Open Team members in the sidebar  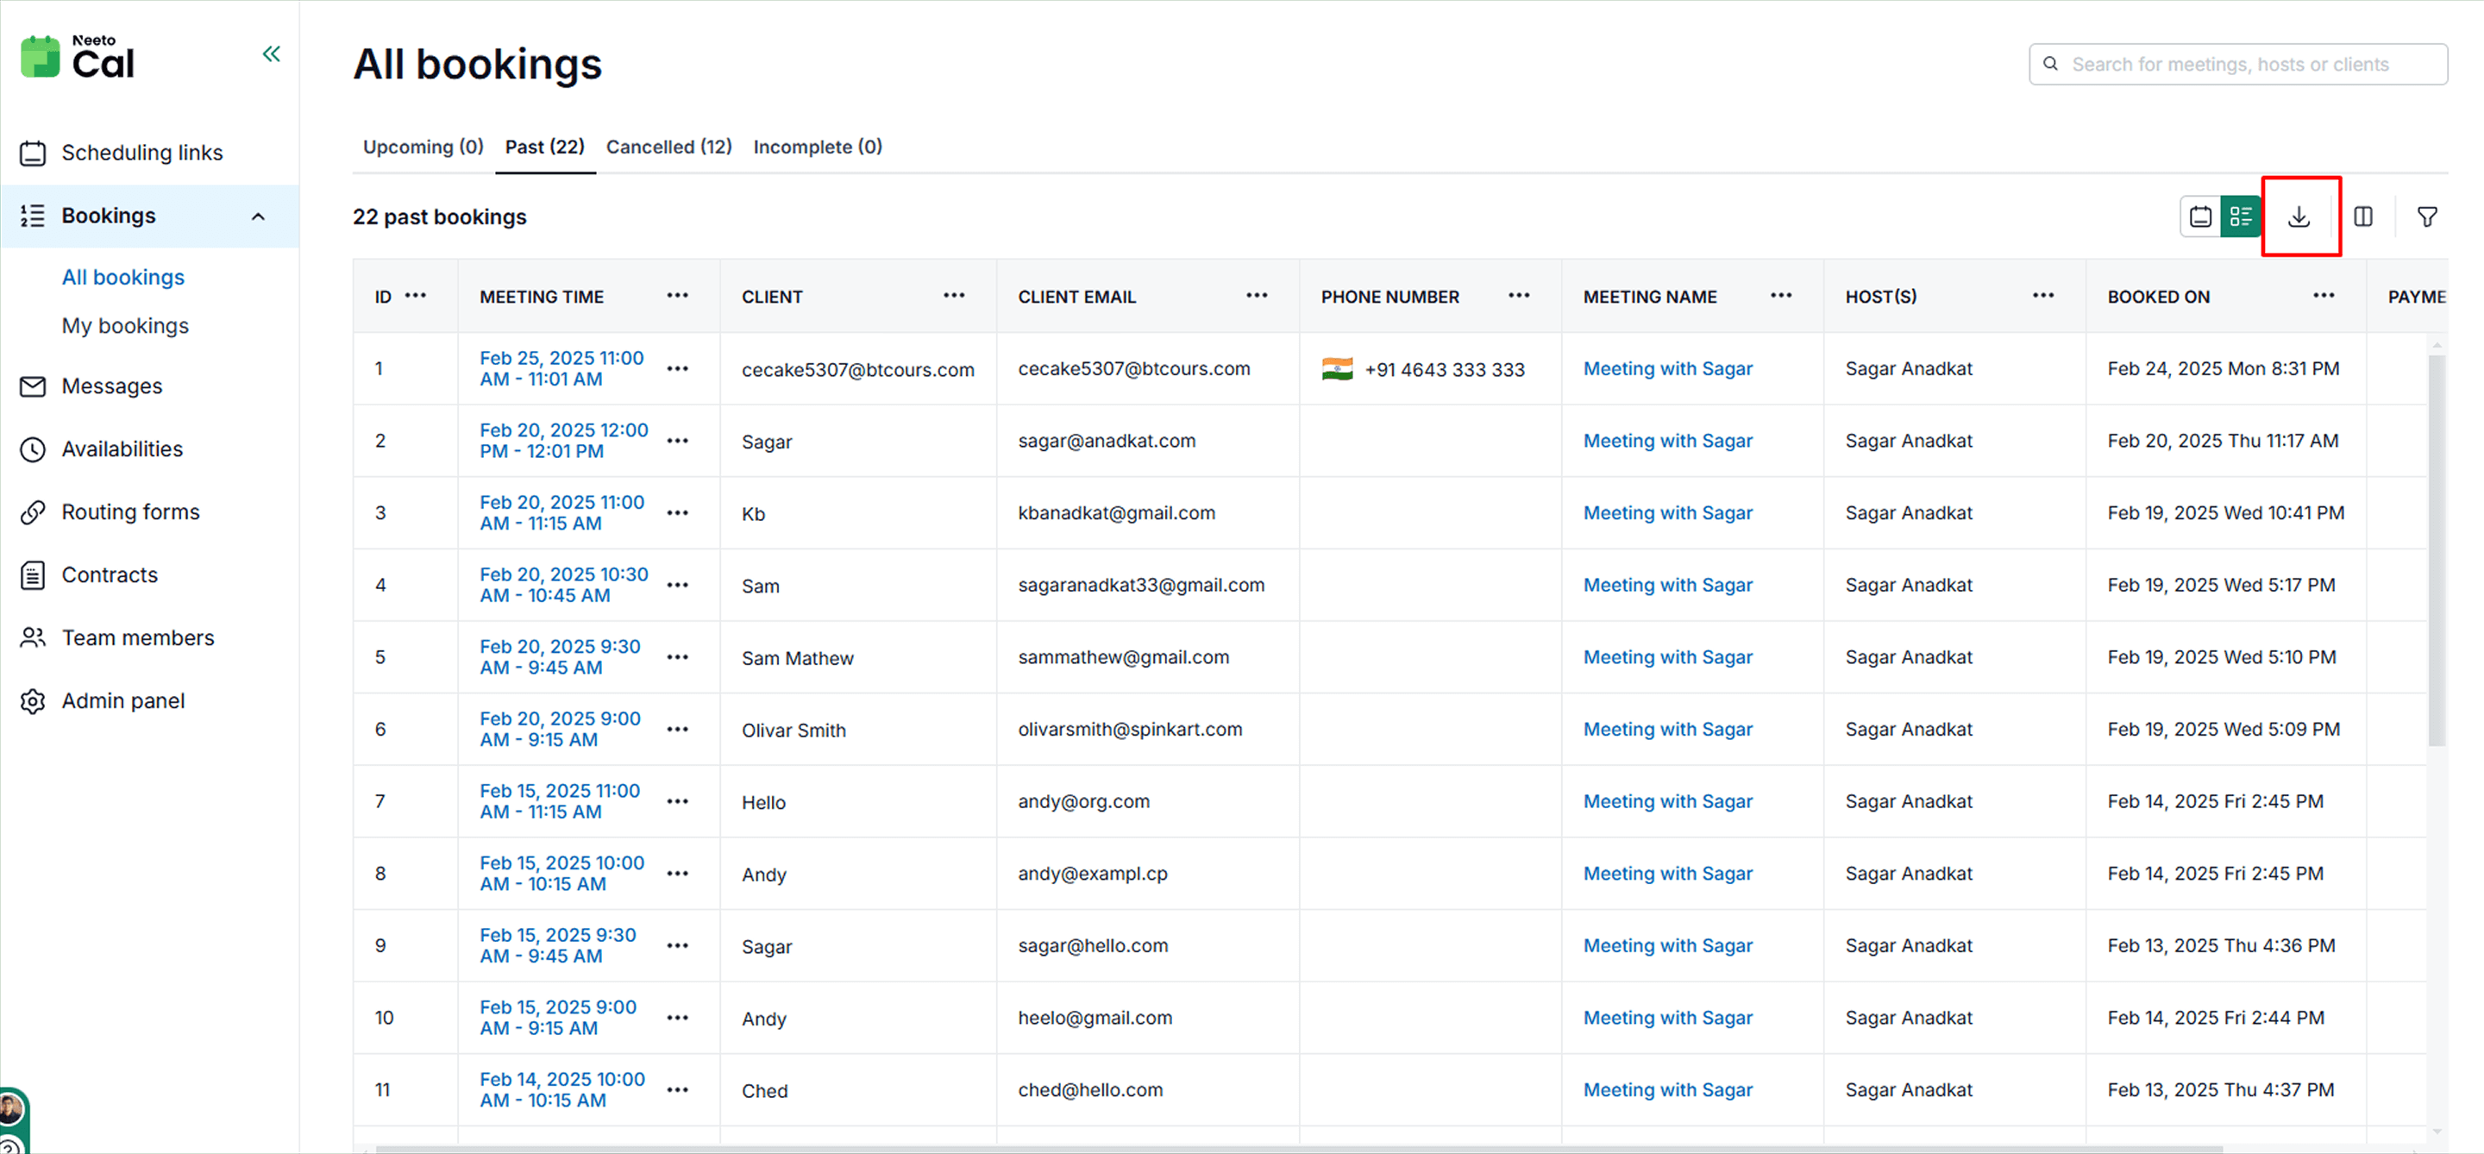pyautogui.click(x=138, y=637)
